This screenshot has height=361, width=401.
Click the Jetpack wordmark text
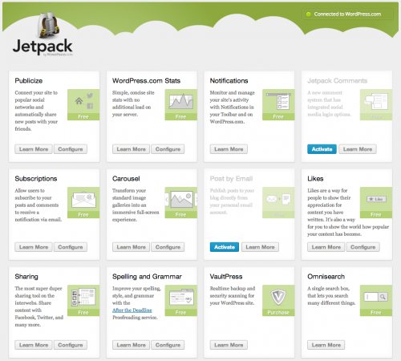(x=43, y=47)
